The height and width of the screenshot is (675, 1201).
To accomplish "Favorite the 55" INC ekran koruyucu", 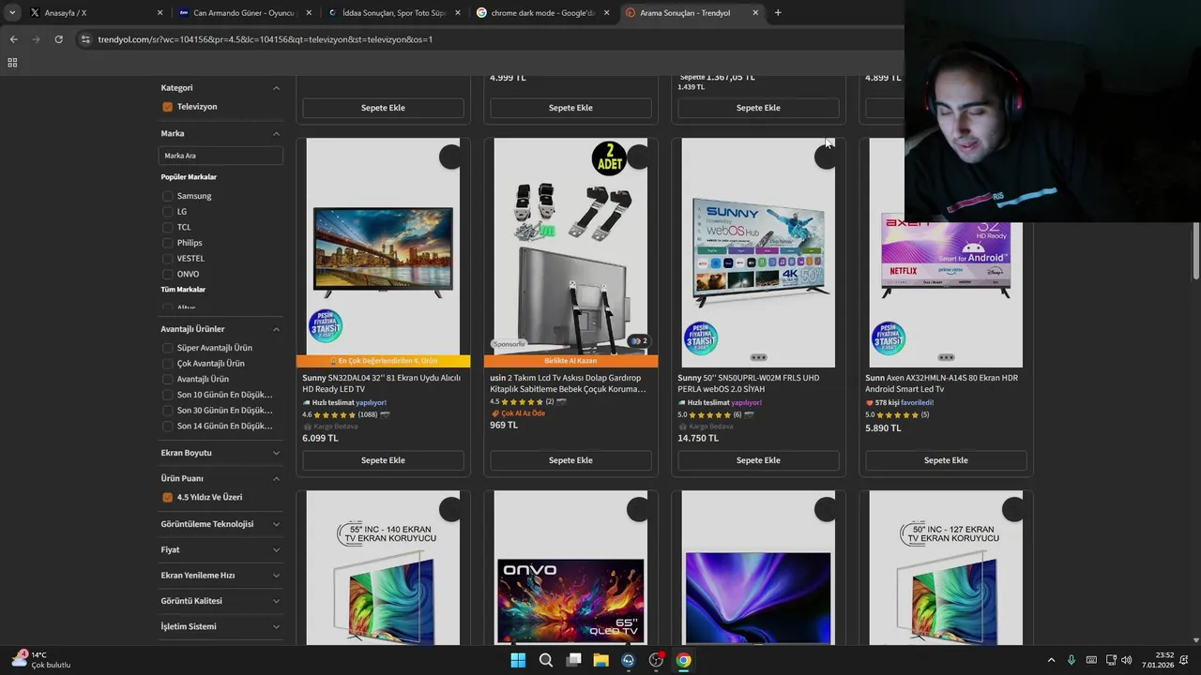I will 450,509.
